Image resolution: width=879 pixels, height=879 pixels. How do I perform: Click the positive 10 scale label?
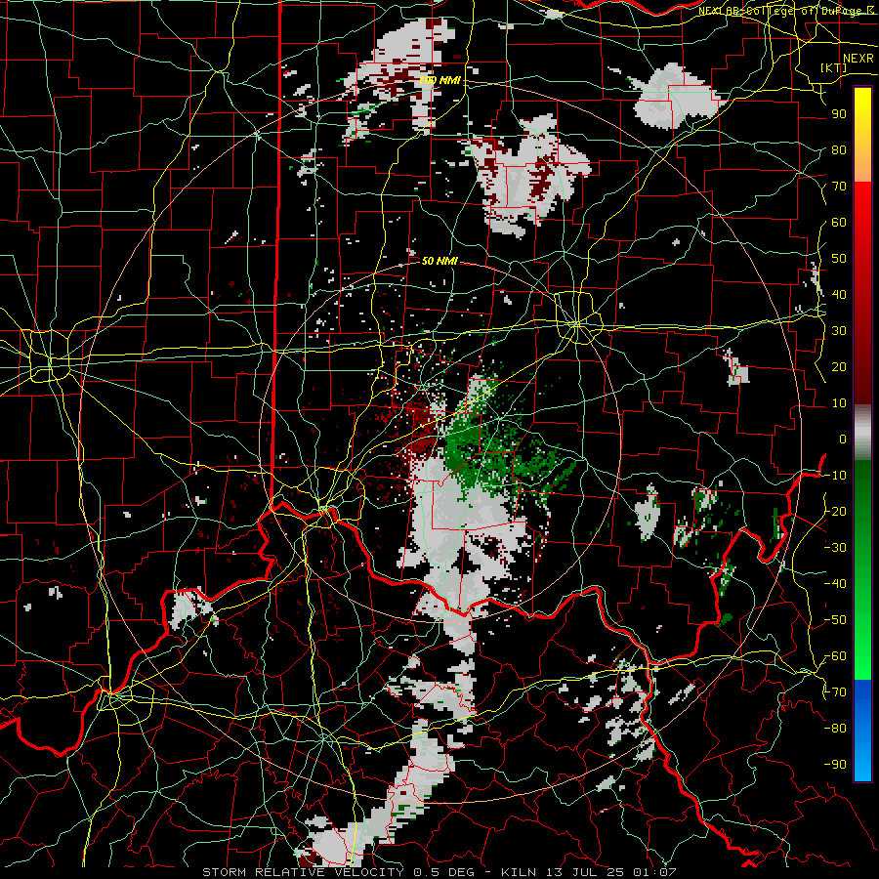(x=839, y=403)
